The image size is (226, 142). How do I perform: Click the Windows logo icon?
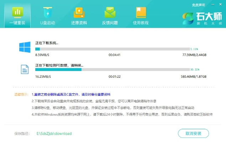click(25, 47)
